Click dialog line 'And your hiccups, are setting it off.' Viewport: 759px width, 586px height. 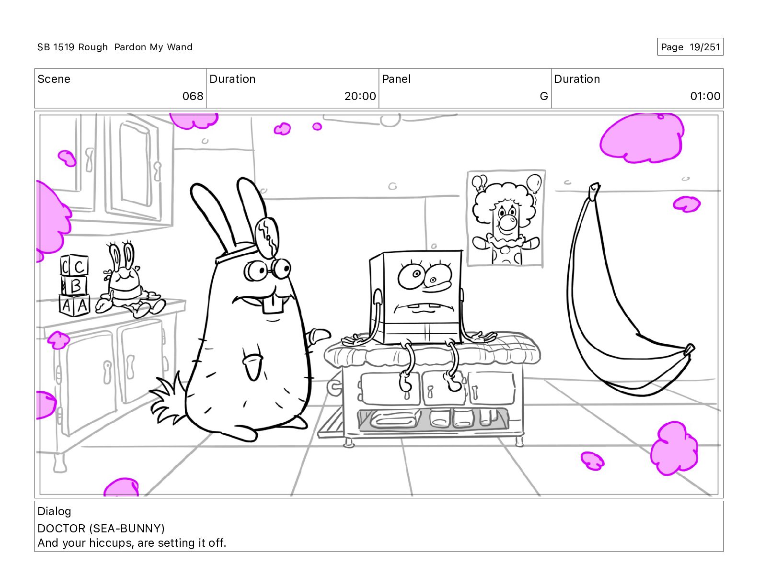[132, 543]
